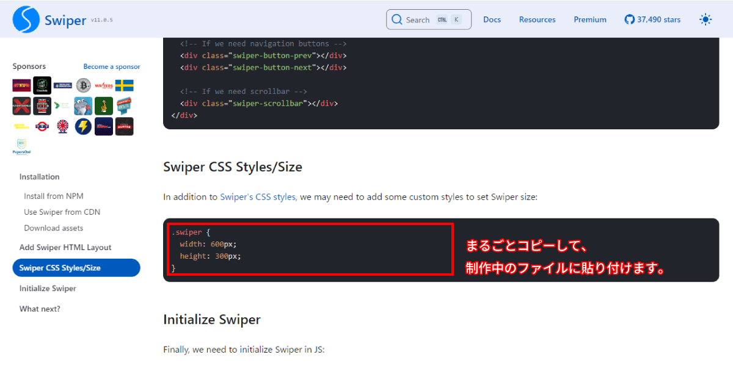Open the Premium menu item
This screenshot has height=366, width=733.
click(590, 20)
